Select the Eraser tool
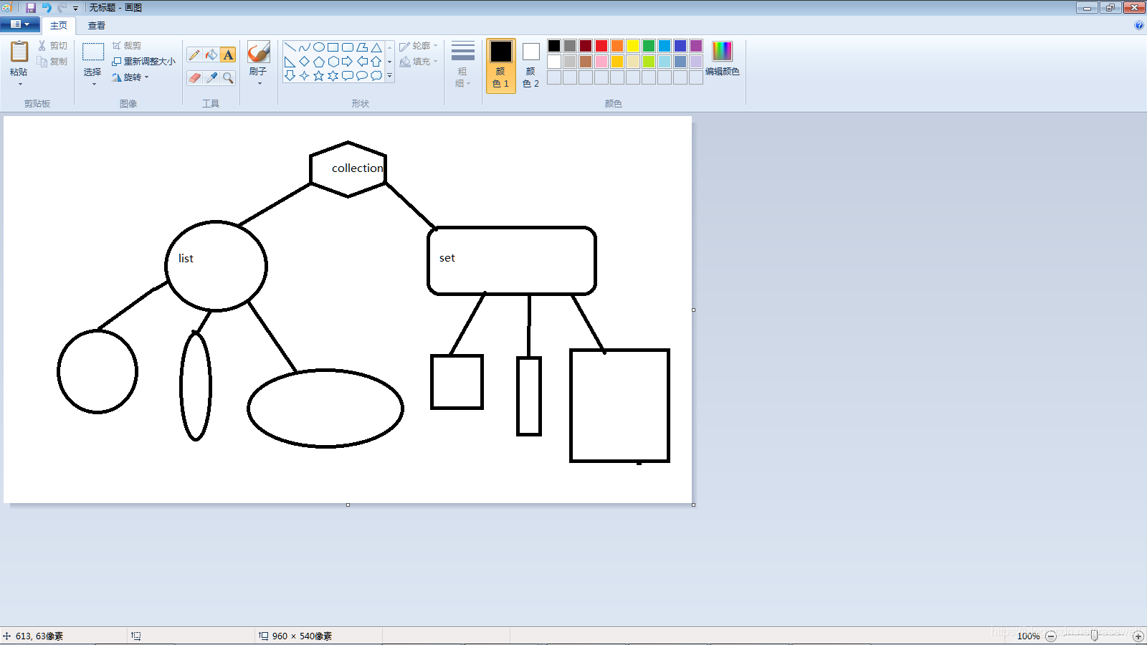 click(194, 78)
